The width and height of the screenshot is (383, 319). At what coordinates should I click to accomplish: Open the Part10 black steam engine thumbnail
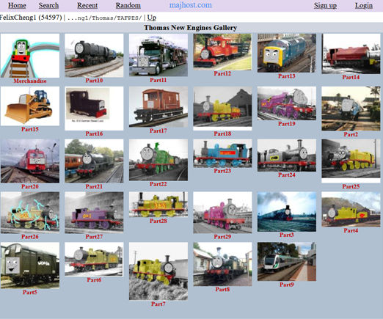point(94,56)
